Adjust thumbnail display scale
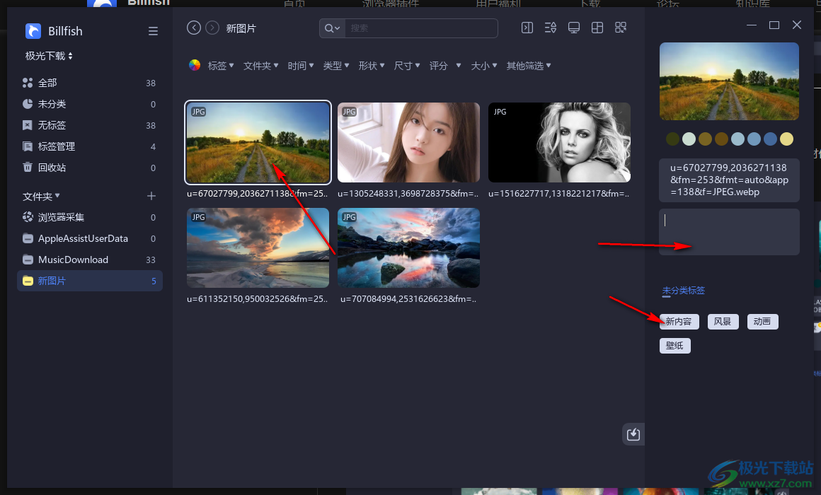Screen dimensions: 821x495 click(620, 27)
